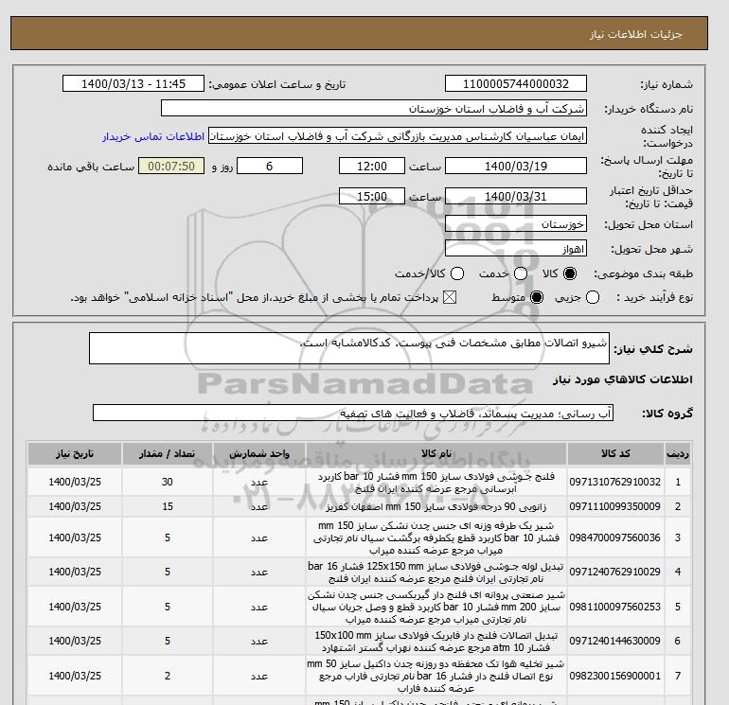Click product code 0982300156900001
The image size is (729, 705).
pos(615,676)
